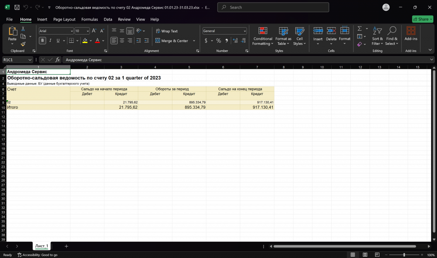Click the Share button

pos(422,19)
